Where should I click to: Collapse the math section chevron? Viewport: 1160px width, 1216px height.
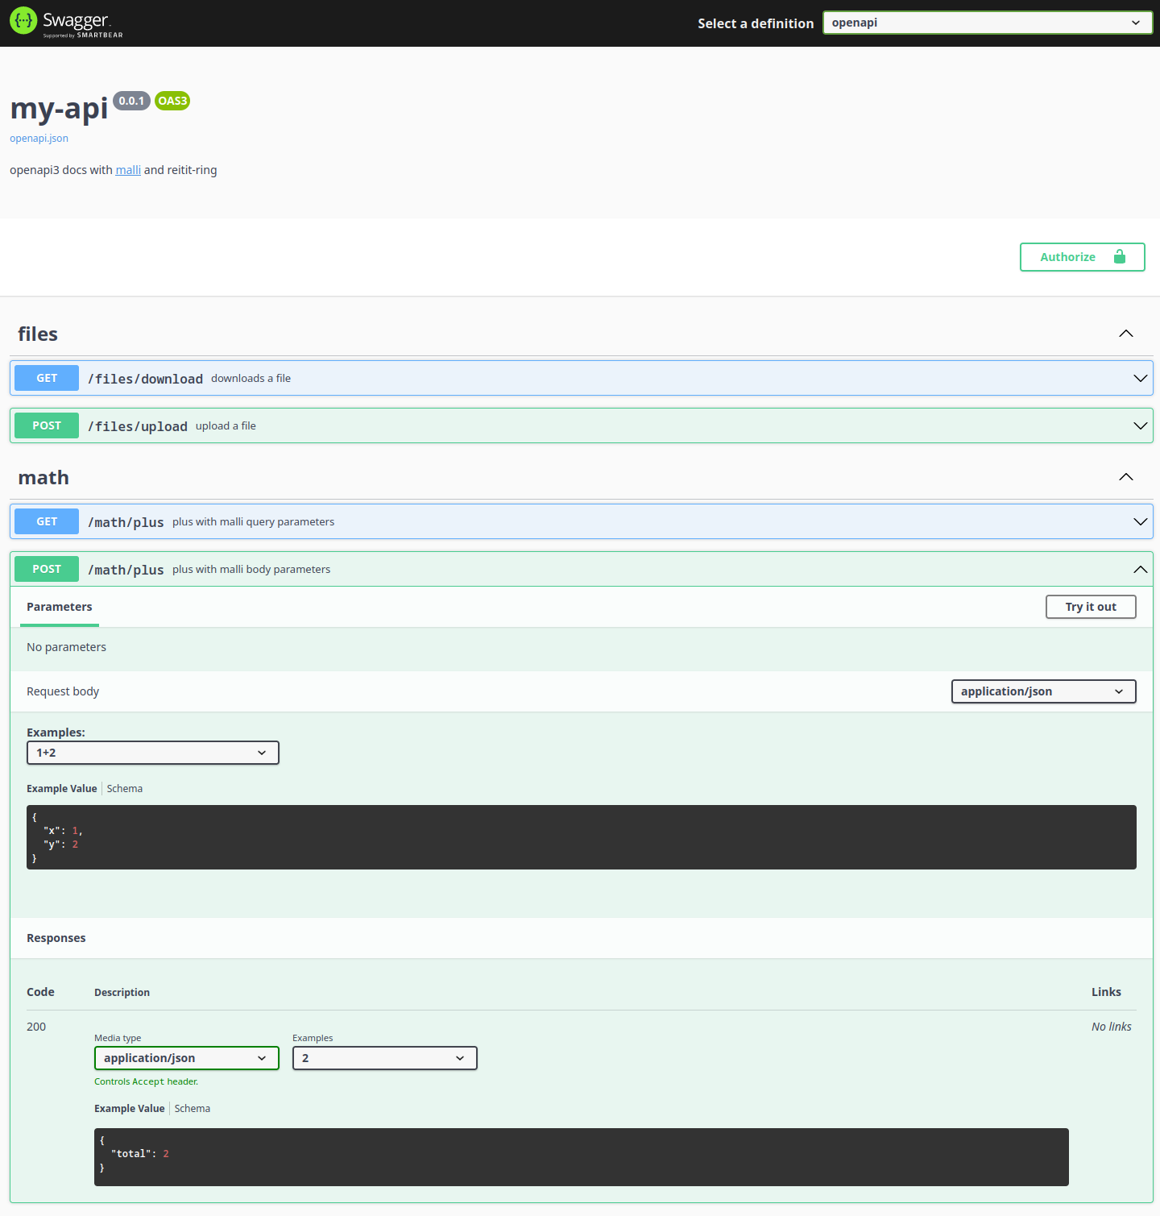point(1125,477)
